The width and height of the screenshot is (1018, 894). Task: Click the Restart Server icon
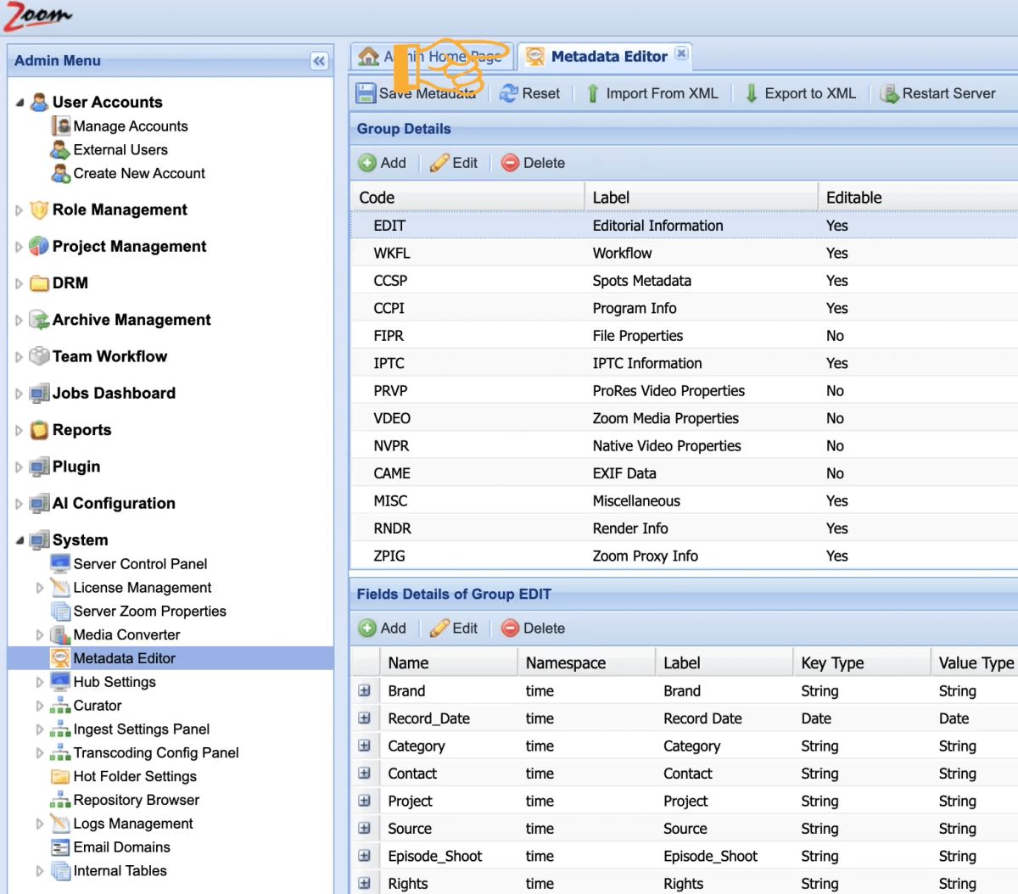pos(889,93)
